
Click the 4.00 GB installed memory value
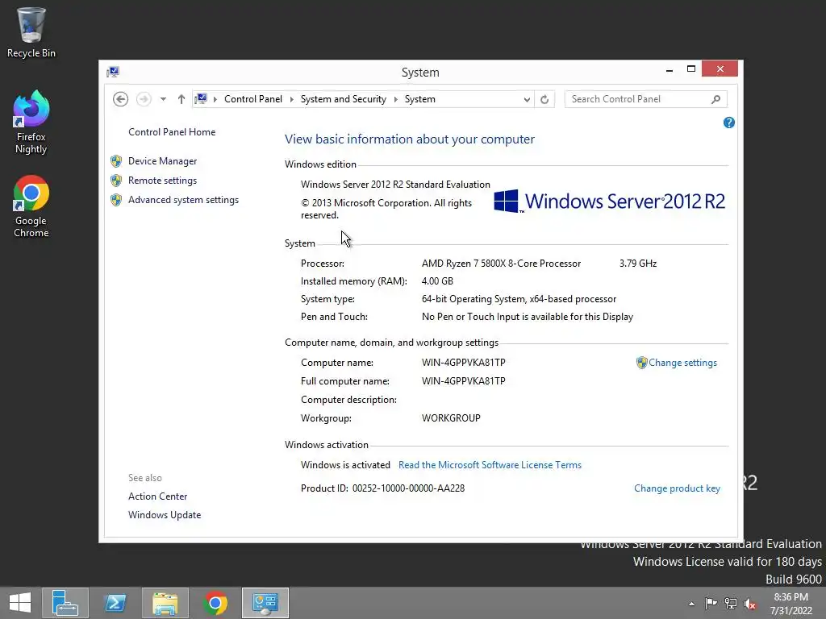pyautogui.click(x=437, y=281)
